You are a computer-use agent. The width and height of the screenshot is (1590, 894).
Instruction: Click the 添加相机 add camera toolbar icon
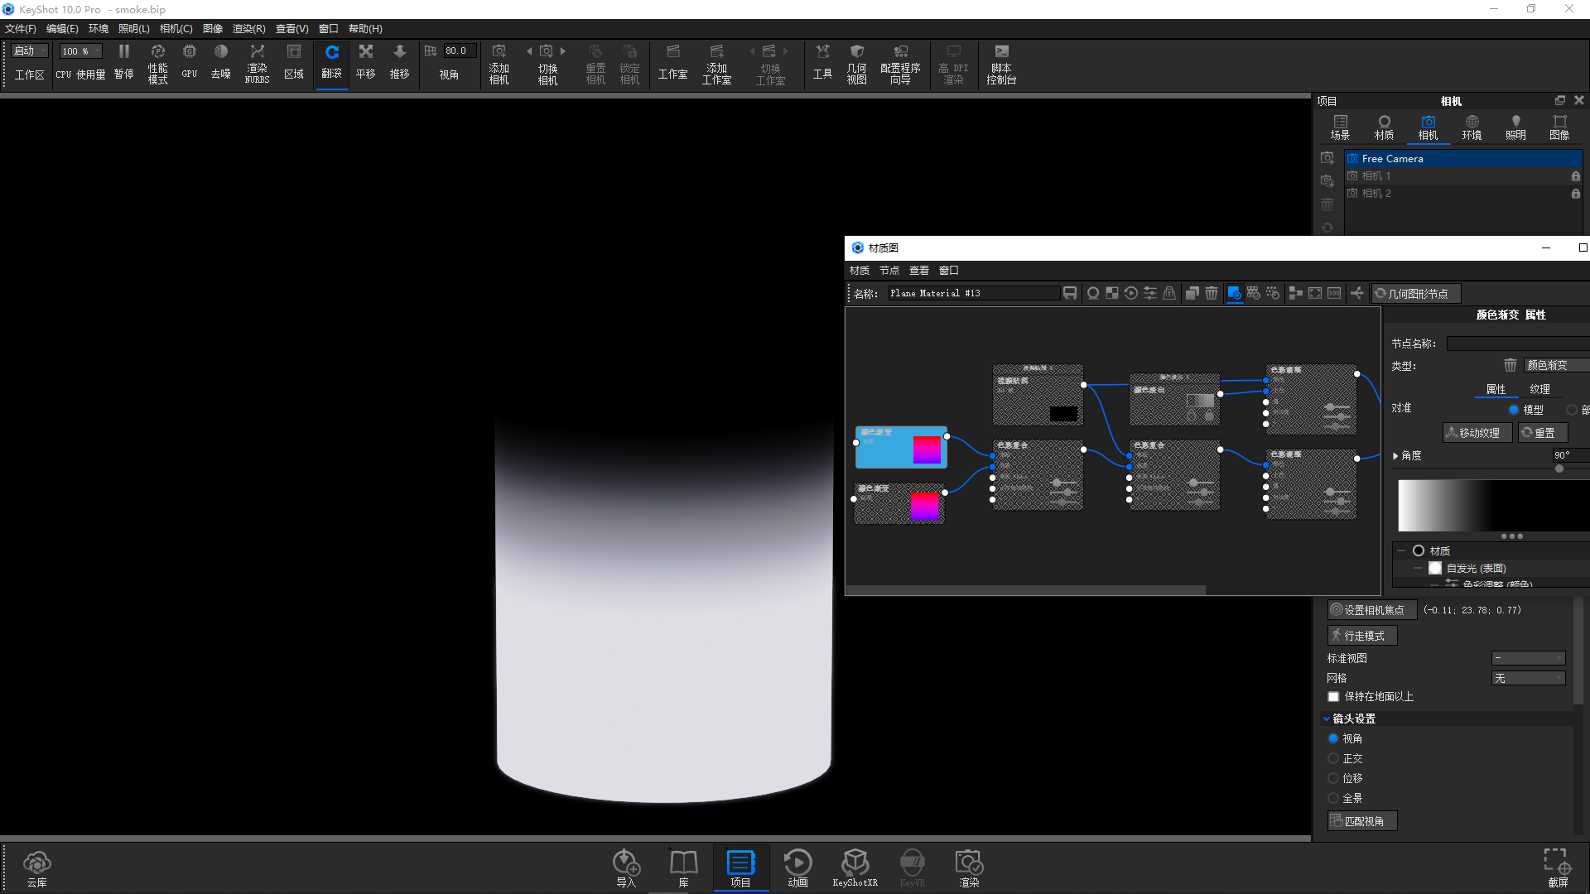tap(499, 62)
